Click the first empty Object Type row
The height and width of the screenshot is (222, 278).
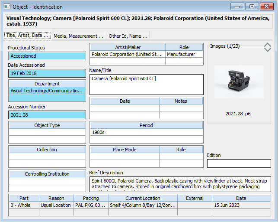(47, 132)
